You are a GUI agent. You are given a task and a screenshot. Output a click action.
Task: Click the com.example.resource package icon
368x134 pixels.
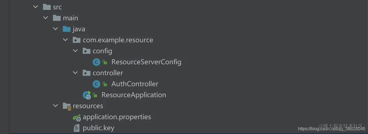(77, 40)
